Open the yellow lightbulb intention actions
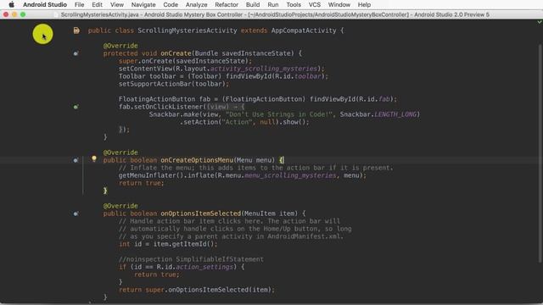Viewport: 543px width, 305px height. click(x=94, y=158)
